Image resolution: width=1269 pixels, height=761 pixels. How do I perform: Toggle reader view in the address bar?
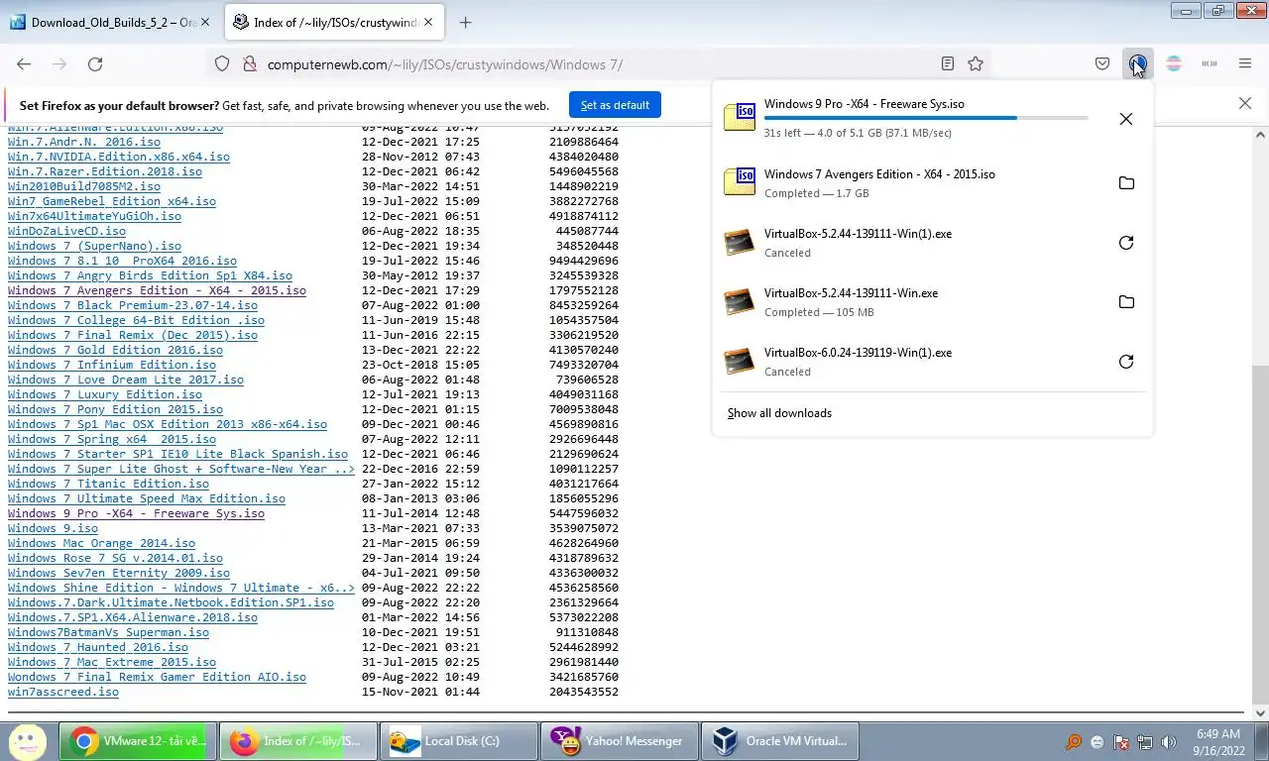[x=948, y=63]
